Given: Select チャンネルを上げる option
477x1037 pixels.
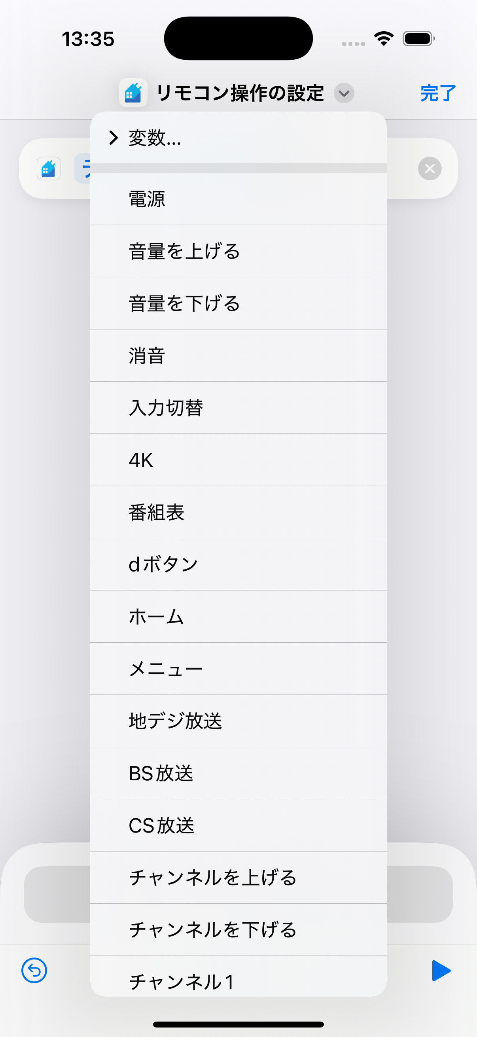Looking at the screenshot, I should click(238, 878).
